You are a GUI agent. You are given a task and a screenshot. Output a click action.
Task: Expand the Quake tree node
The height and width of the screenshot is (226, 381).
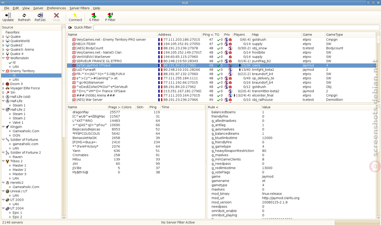click(x=3, y=37)
